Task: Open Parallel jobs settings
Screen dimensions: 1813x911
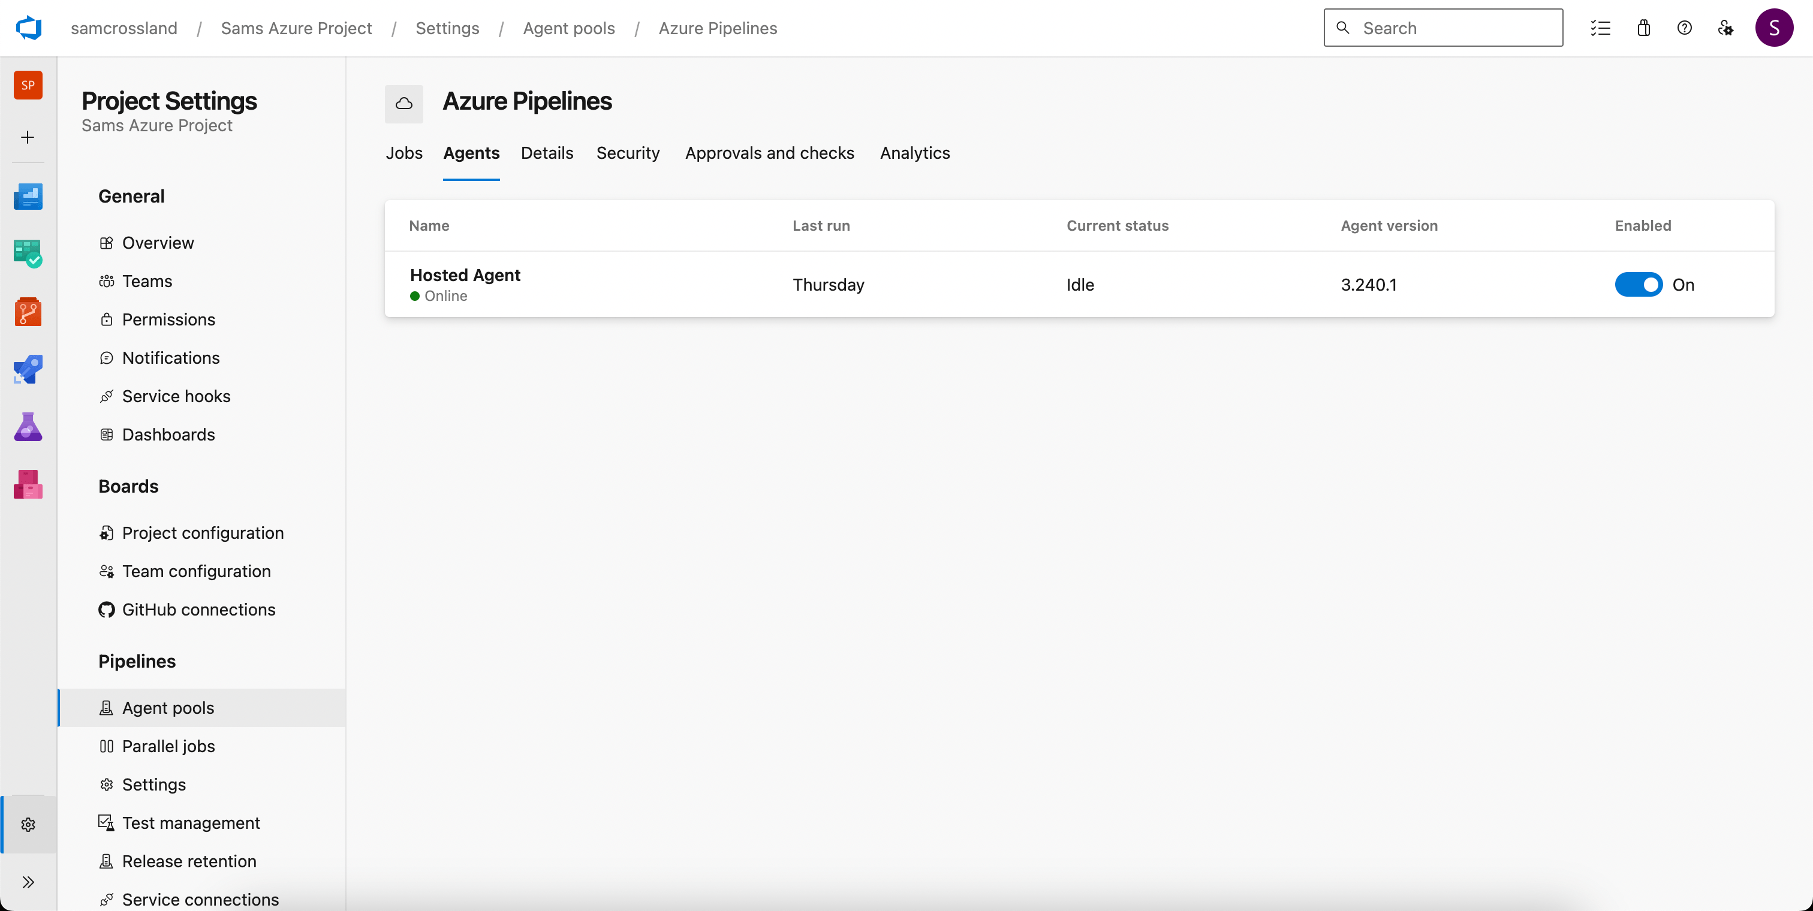Action: tap(168, 746)
